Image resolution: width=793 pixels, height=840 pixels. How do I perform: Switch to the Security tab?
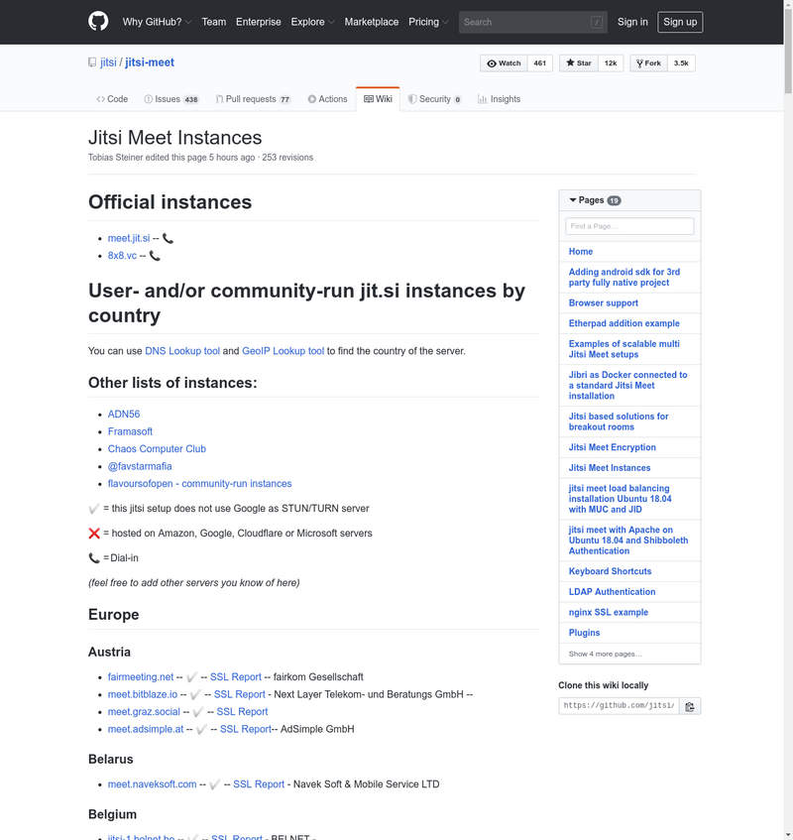pos(434,99)
